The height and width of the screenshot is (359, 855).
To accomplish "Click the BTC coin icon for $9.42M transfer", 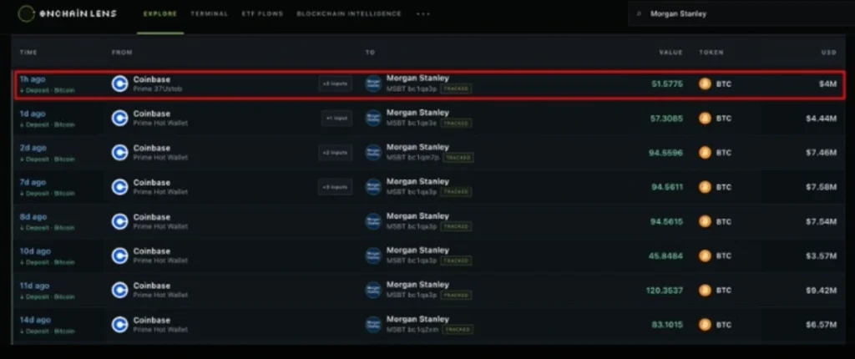I will (x=705, y=291).
